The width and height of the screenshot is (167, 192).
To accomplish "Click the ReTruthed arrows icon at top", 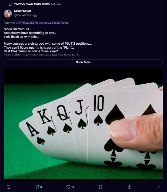I will [10, 5].
